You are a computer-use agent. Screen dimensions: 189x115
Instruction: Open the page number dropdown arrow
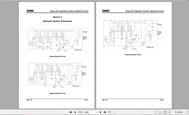coord(97,112)
